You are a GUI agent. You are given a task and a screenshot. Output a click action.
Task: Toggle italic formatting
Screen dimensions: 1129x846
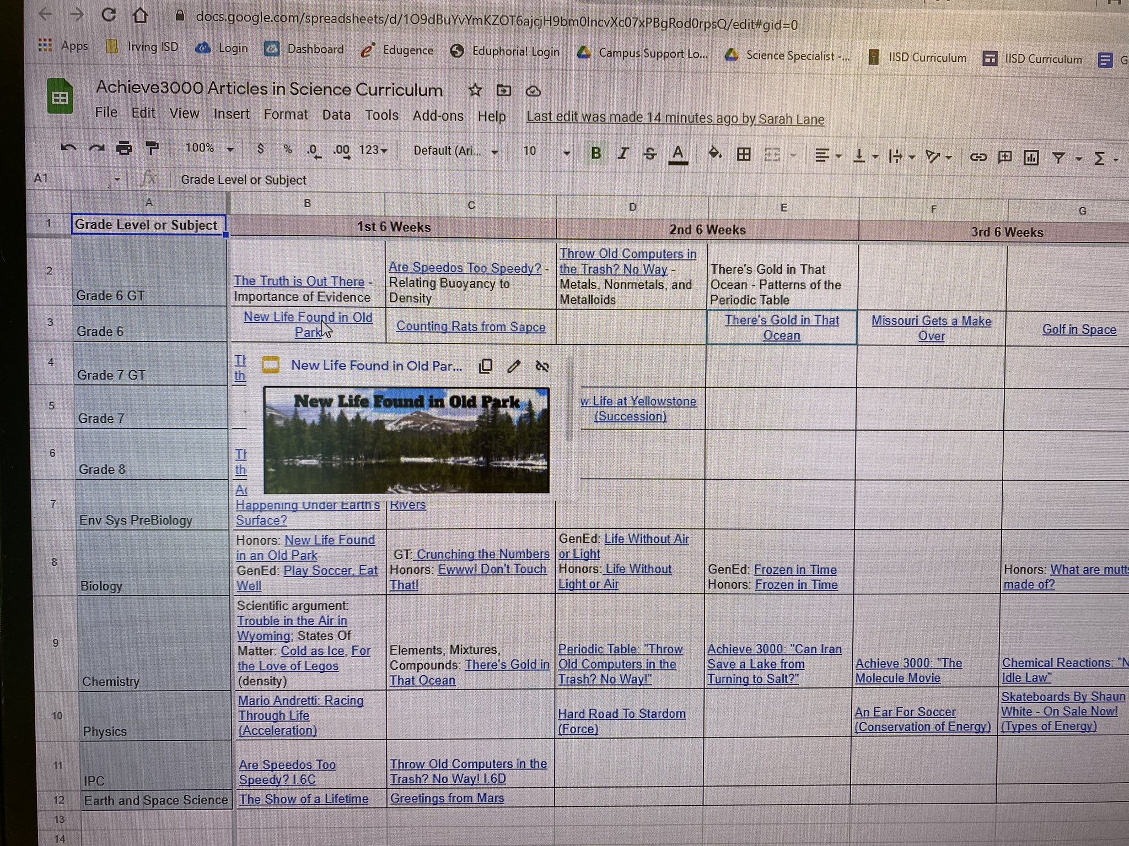click(x=623, y=153)
